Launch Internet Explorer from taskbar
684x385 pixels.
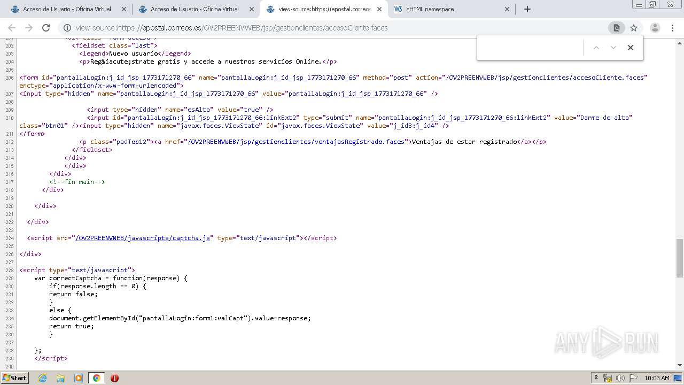[x=42, y=378]
